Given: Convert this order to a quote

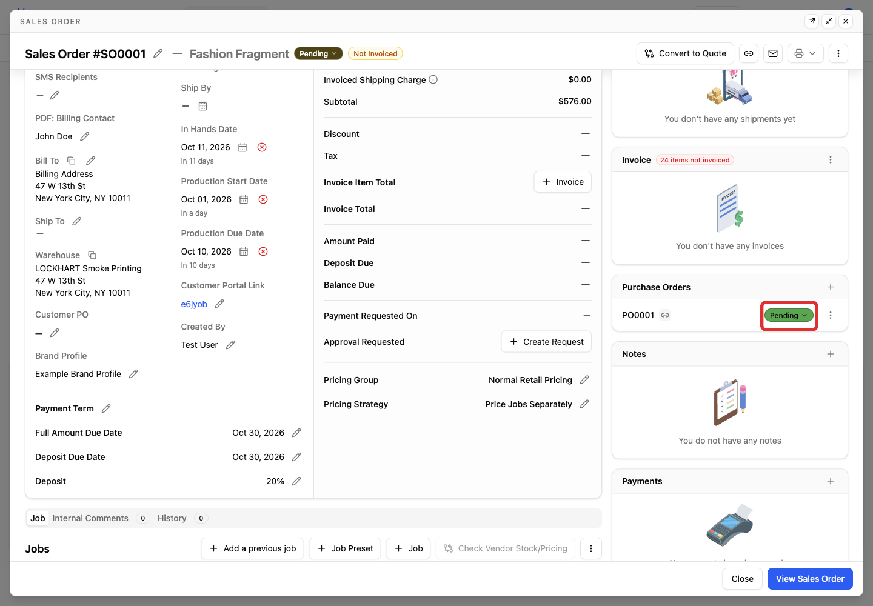Looking at the screenshot, I should pos(686,53).
